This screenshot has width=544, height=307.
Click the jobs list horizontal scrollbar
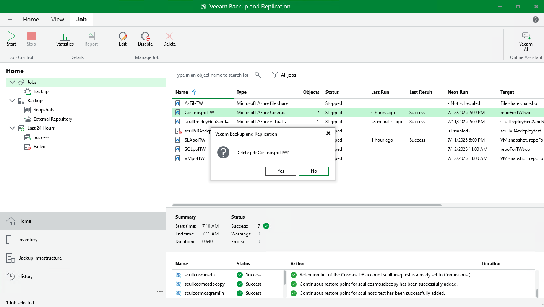click(x=307, y=205)
